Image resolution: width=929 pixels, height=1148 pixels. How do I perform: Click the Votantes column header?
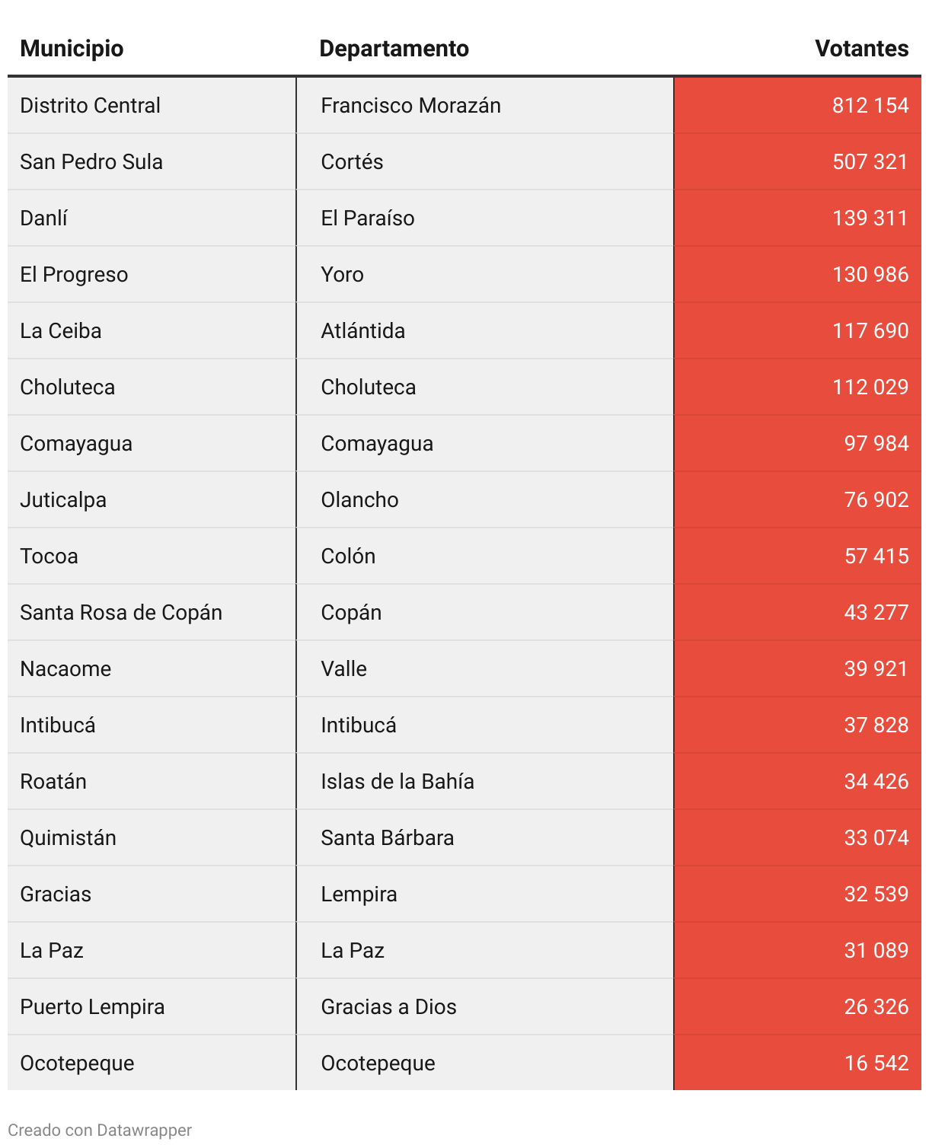[861, 49]
